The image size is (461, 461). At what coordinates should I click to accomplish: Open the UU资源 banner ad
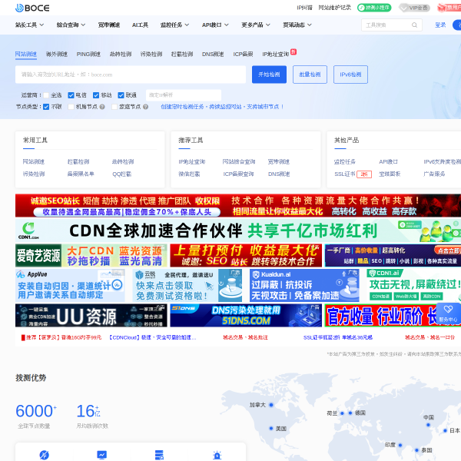(x=91, y=316)
